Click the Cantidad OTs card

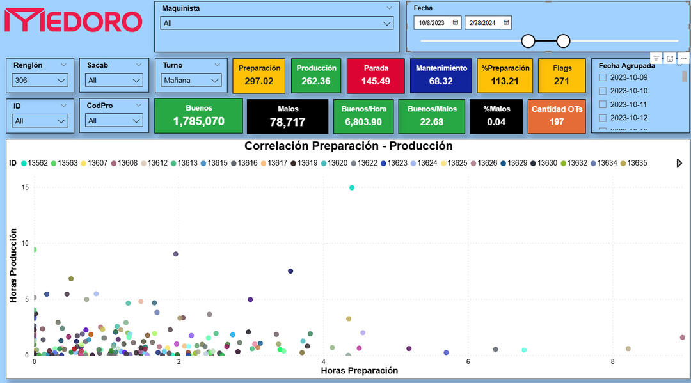pyautogui.click(x=557, y=116)
